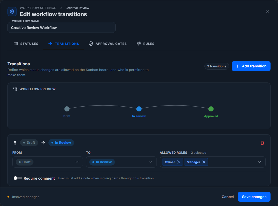Image resolution: width=278 pixels, height=206 pixels.
Task: Expand the Allowed Roles dropdown
Action: [259, 162]
